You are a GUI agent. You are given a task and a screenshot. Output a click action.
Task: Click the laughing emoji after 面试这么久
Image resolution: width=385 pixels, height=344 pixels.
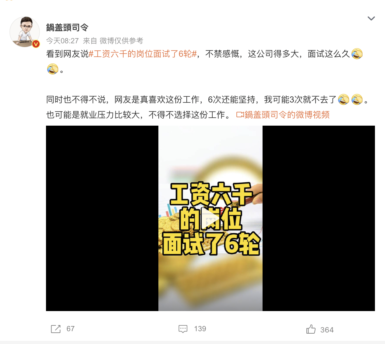(357, 54)
